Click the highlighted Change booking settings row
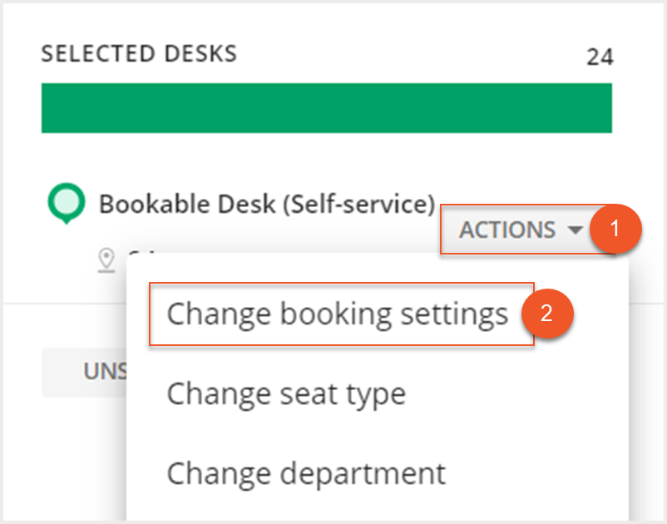The image size is (667, 524). (x=338, y=314)
